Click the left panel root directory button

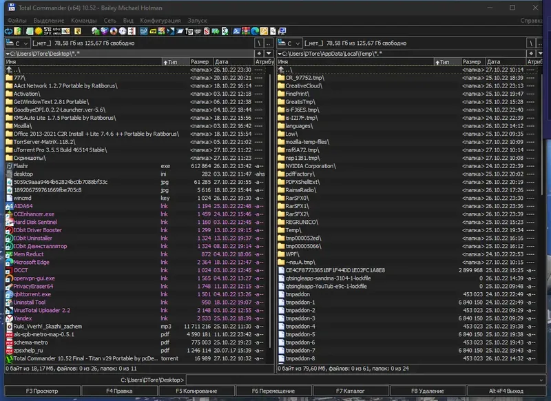pos(258,43)
